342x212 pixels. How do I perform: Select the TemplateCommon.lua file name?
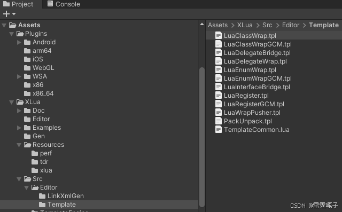256,130
